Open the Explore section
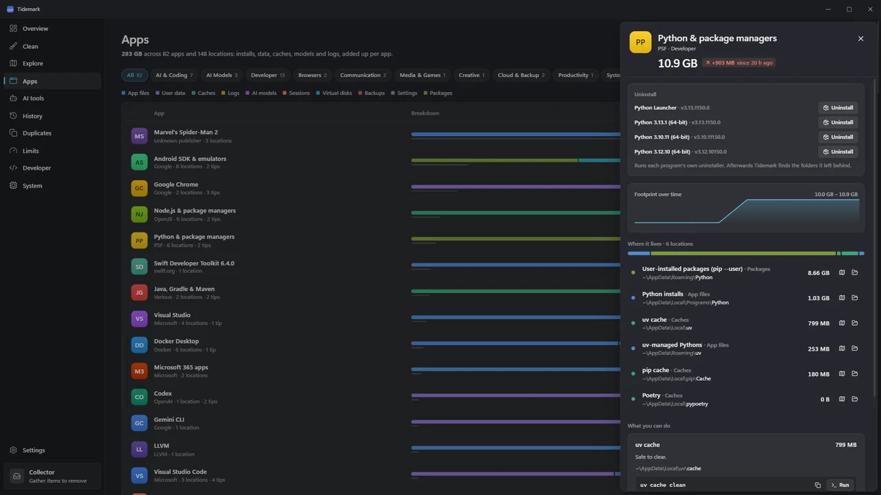The height and width of the screenshot is (495, 881). click(x=52, y=63)
